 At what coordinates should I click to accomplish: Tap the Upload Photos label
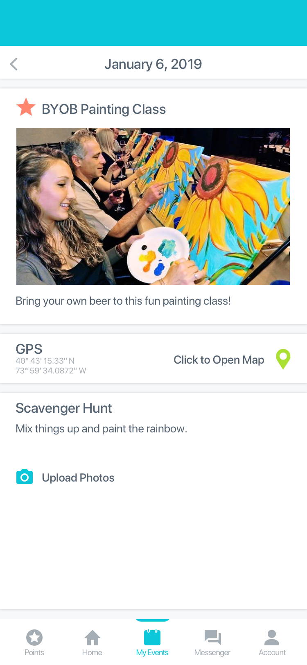pos(78,478)
